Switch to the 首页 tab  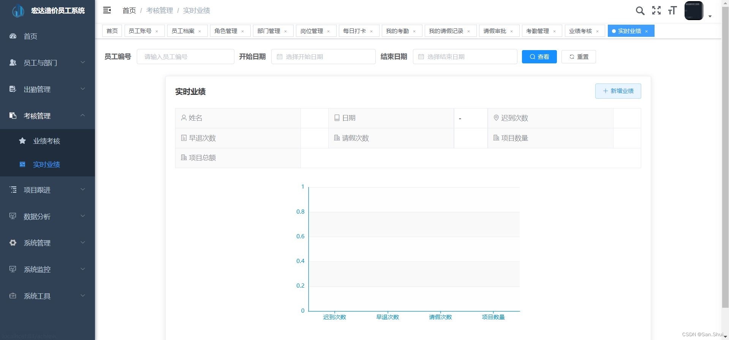112,31
